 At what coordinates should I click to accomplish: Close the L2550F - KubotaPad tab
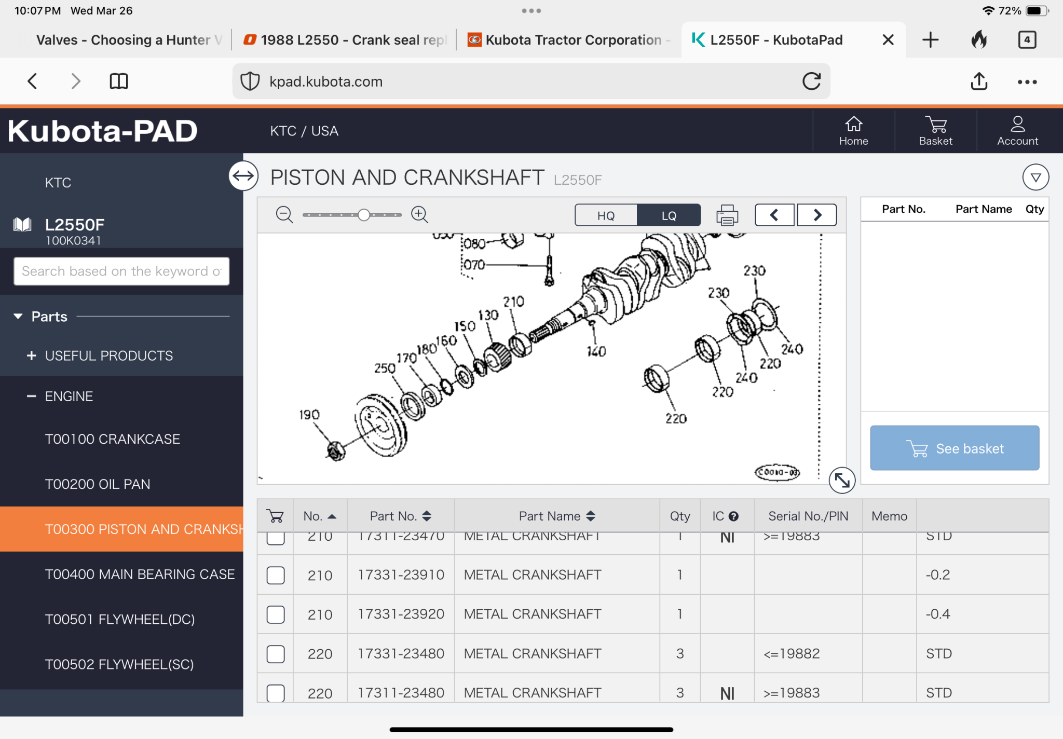tap(888, 40)
